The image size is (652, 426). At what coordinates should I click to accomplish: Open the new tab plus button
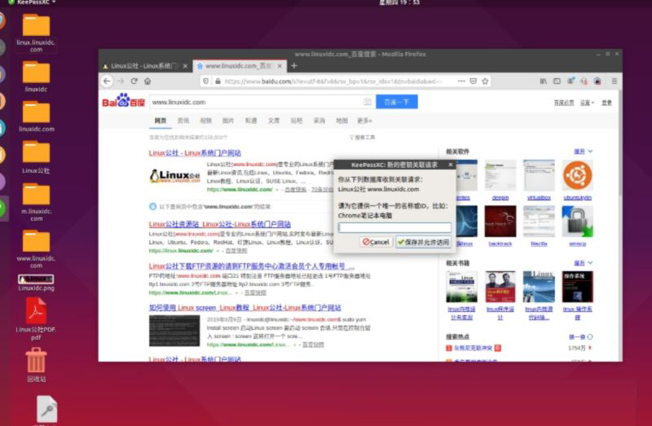[x=294, y=66]
